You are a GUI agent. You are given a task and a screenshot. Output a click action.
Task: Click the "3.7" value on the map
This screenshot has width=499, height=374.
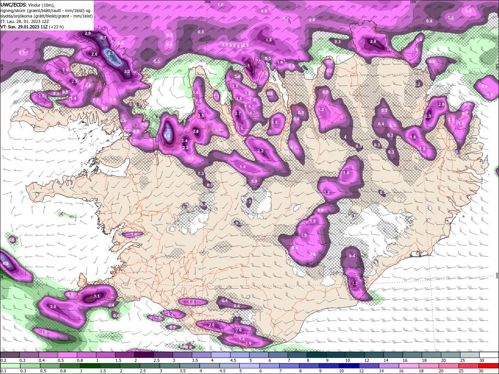[x=103, y=38]
